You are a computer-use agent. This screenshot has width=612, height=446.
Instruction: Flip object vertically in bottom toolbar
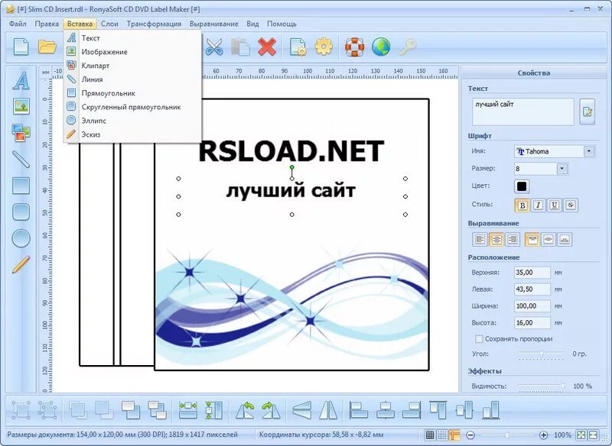(x=301, y=411)
